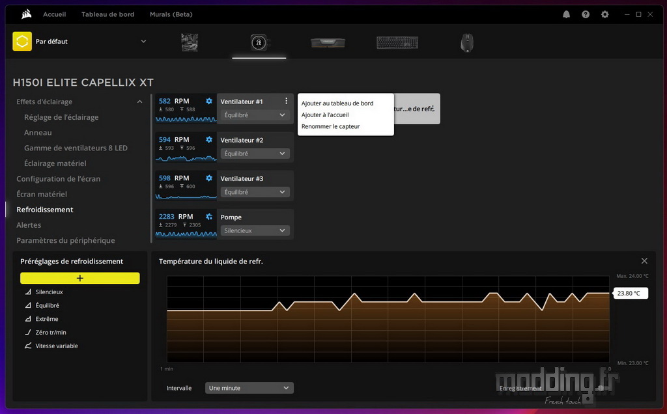Screen dimensions: 667x414
Task: Go to Configuration de l'écran
Action: [x=58, y=179]
